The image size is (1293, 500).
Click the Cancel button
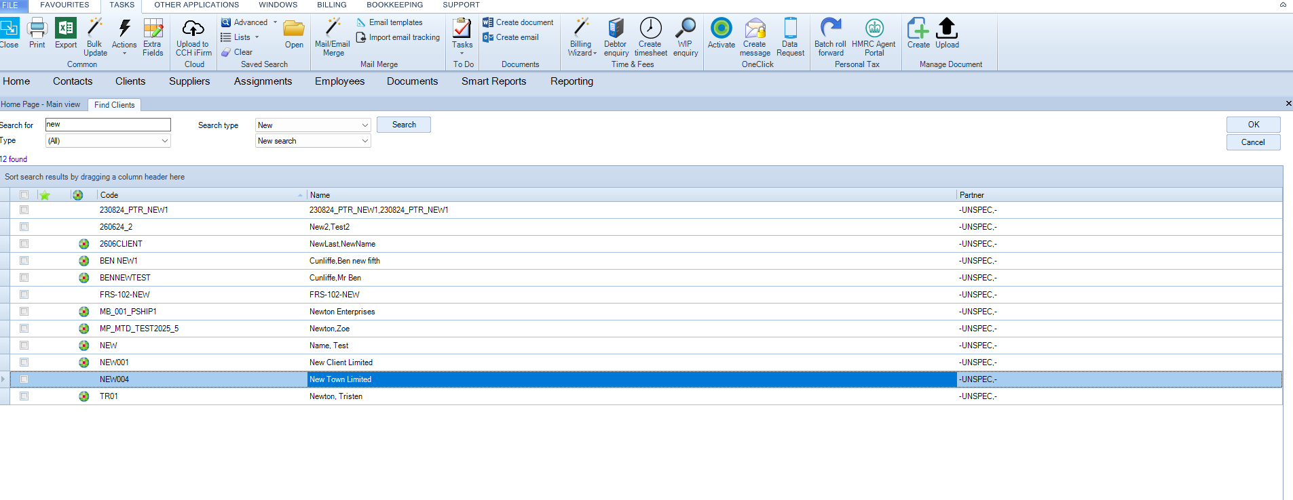point(1253,142)
